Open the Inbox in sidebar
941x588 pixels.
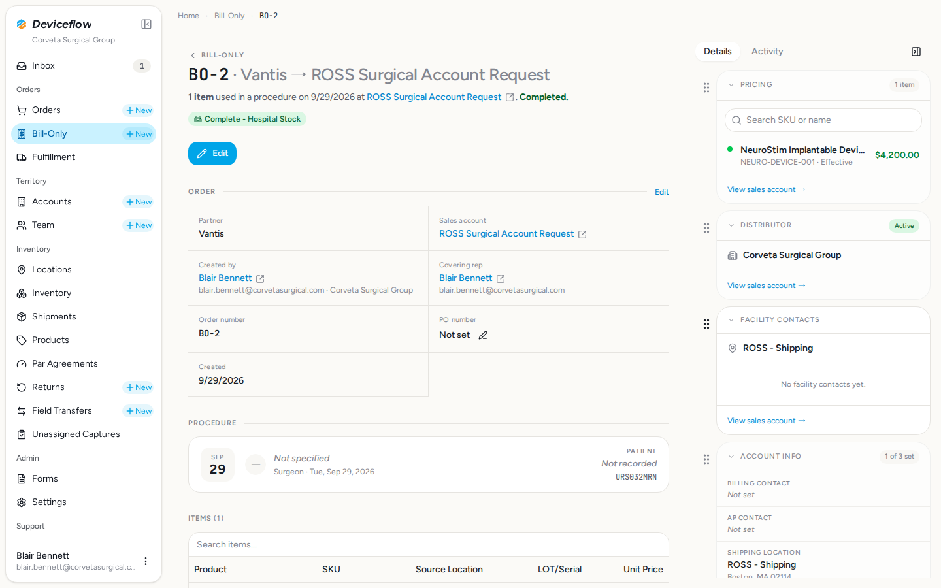click(84, 66)
